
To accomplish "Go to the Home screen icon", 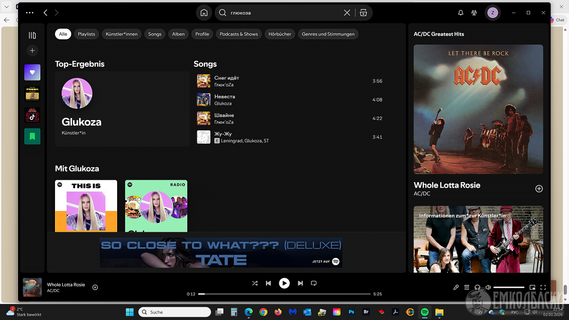I will click(204, 13).
